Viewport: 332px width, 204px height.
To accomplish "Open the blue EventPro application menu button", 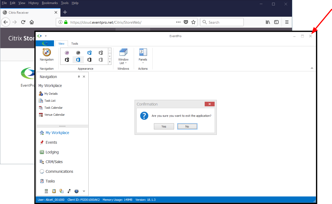I will [45, 43].
